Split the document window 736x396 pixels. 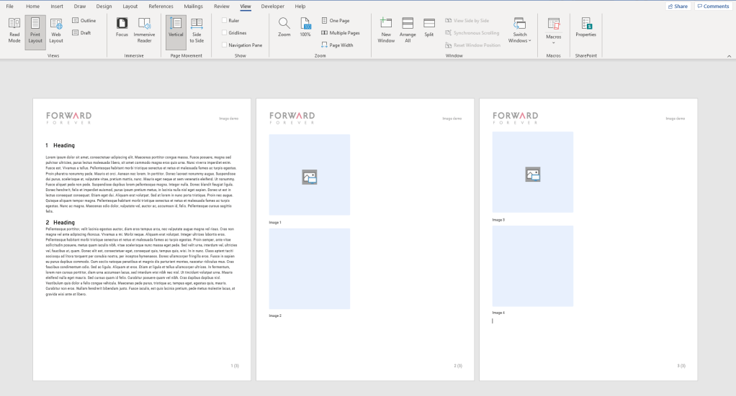pos(429,27)
